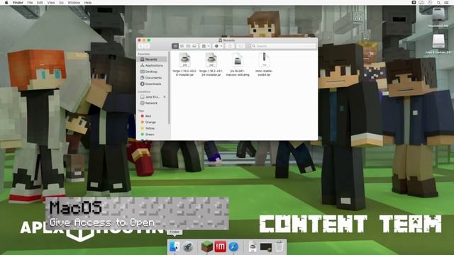This screenshot has width=454, height=255.
Task: Open the Help menu
Action: (x=88, y=3)
